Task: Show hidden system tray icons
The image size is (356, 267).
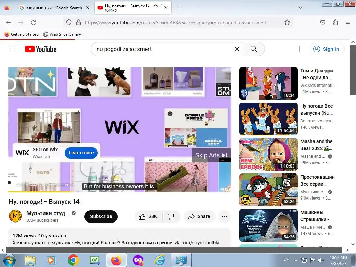Action: 296,260
